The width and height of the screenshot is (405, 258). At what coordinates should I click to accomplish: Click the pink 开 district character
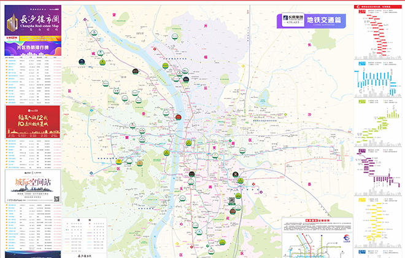pyautogui.click(x=206, y=26)
